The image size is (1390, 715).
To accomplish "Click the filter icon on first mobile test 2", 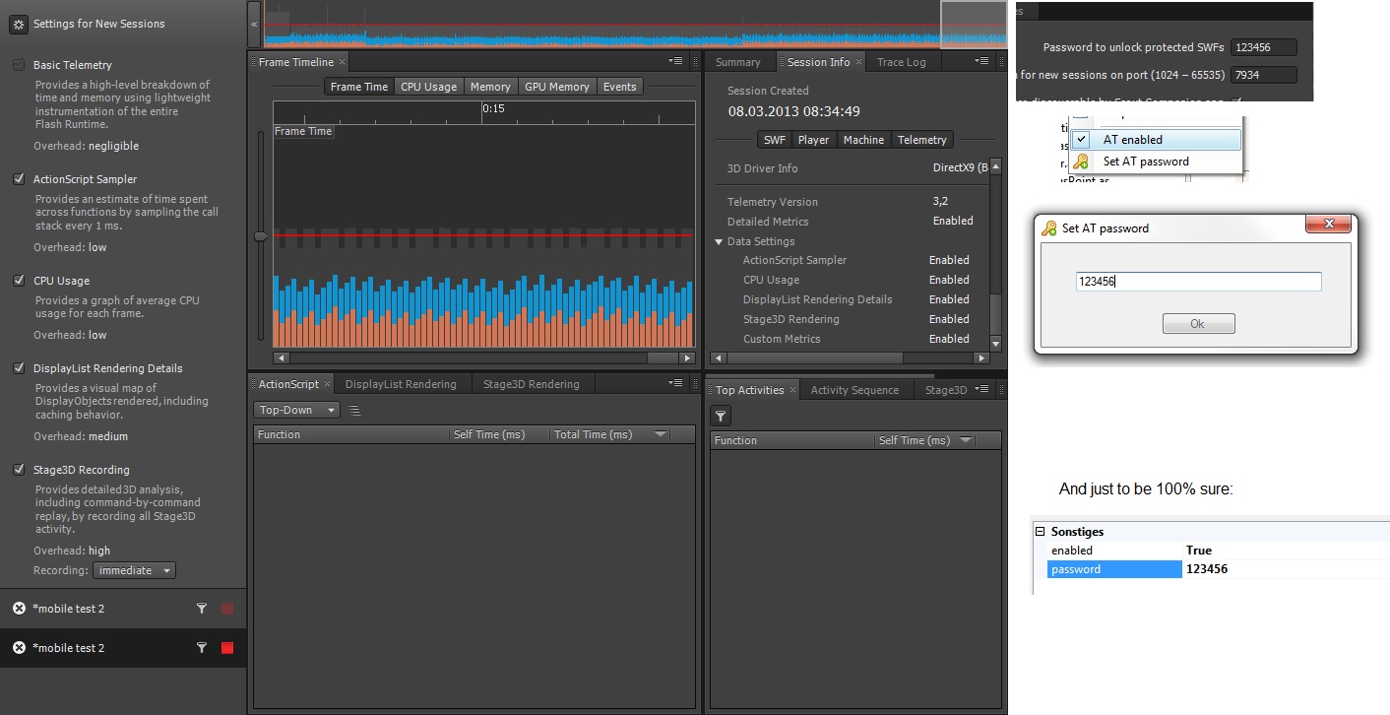I will (x=202, y=609).
